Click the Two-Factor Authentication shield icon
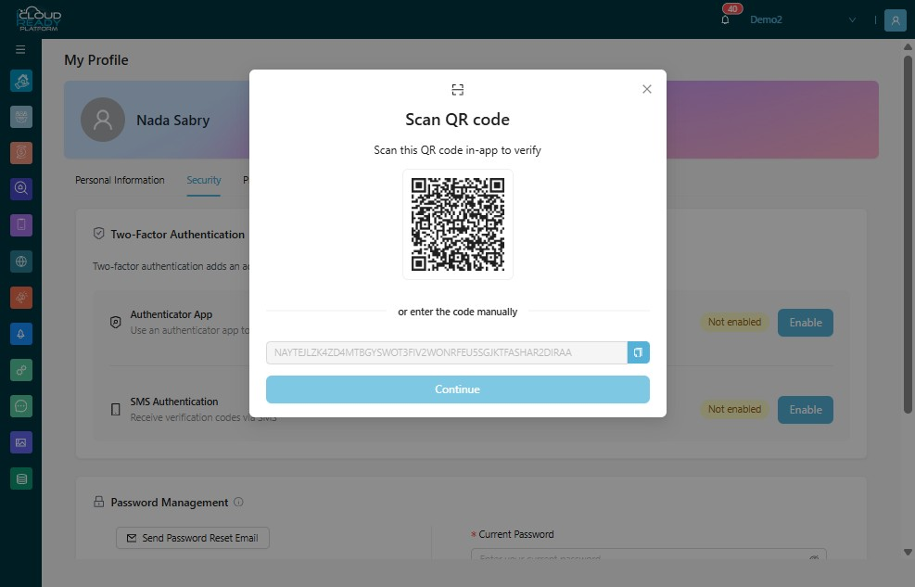Image resolution: width=915 pixels, height=587 pixels. (x=98, y=234)
